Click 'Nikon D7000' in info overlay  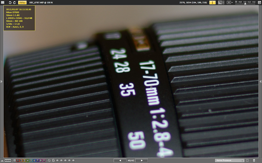(x=13, y=12)
